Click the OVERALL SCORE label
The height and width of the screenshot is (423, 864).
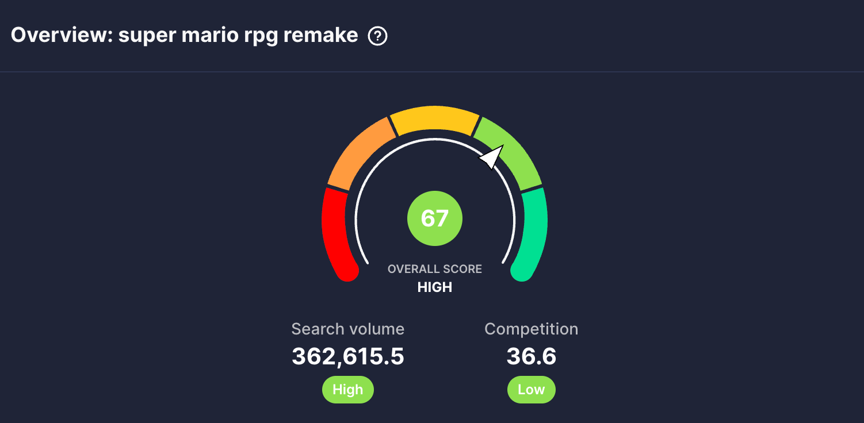click(x=434, y=269)
